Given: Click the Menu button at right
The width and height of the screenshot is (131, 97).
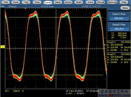Looking at the screenshot, I should (x=125, y=8).
